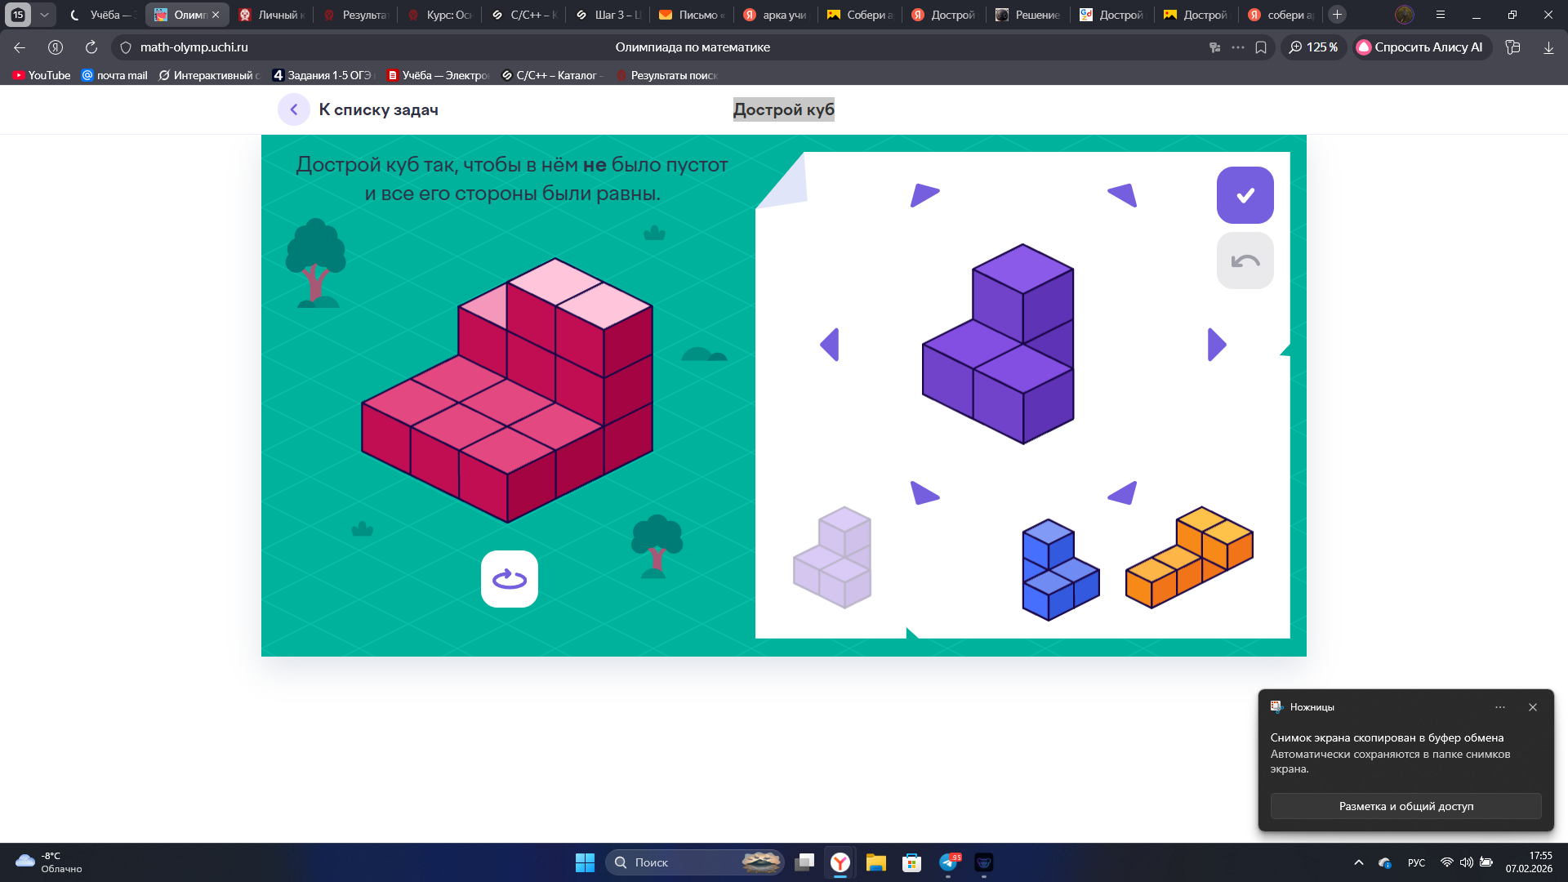This screenshot has height=882, width=1568.
Task: Rotate the piece with the left middle arrow
Action: click(x=830, y=345)
